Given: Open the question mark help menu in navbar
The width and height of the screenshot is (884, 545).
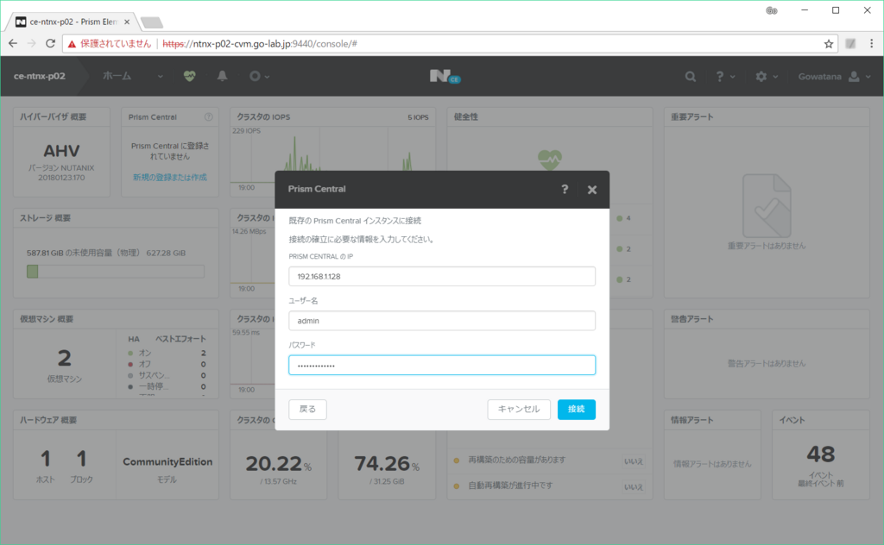Looking at the screenshot, I should [724, 77].
